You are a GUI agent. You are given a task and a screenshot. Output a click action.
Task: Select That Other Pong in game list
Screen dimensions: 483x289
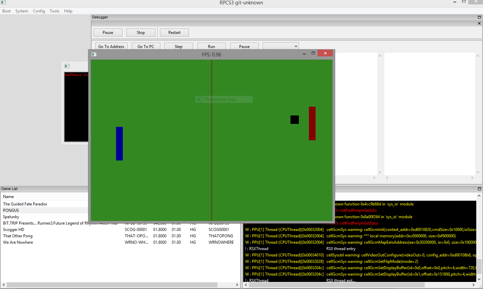[18, 236]
